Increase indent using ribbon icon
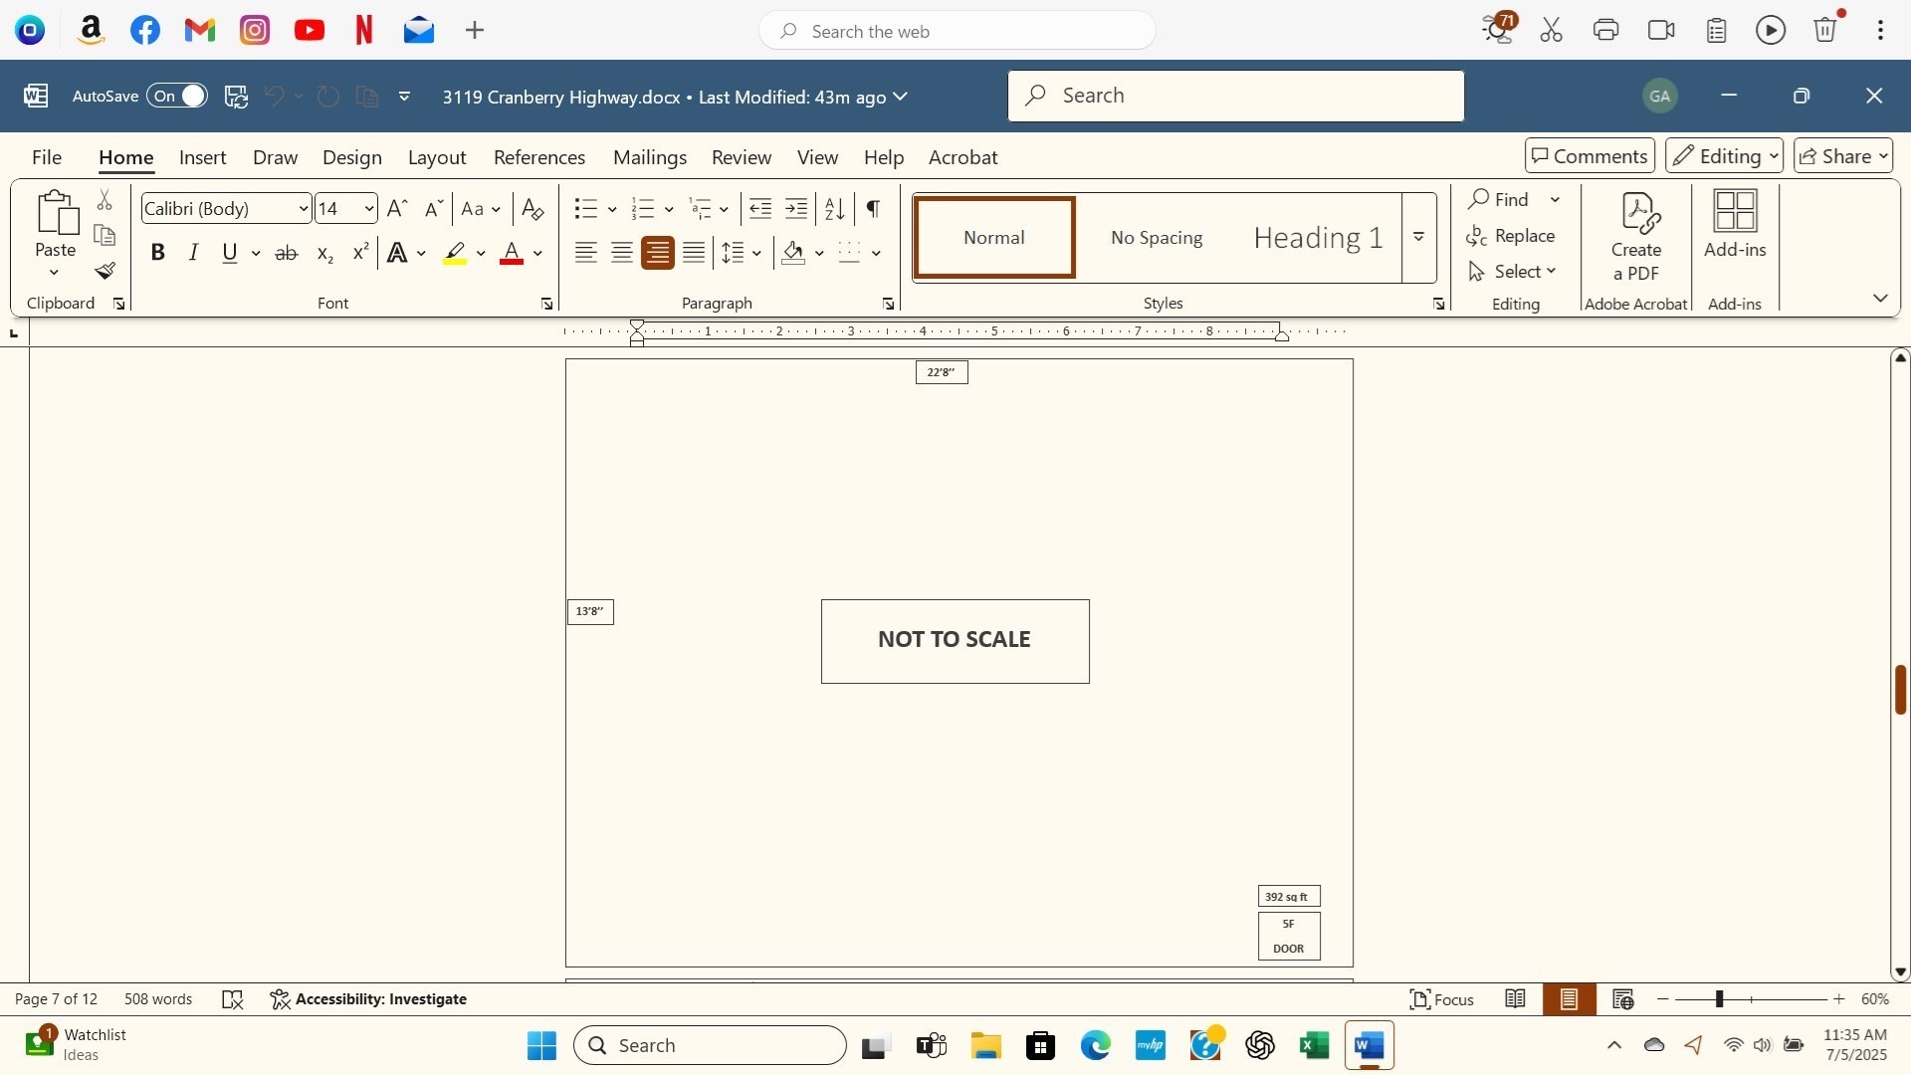This screenshot has width=1911, height=1075. point(796,209)
